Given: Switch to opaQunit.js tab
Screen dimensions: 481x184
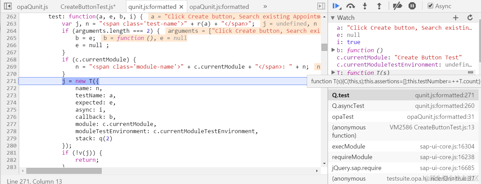Looking at the screenshot, I should tap(33, 7).
